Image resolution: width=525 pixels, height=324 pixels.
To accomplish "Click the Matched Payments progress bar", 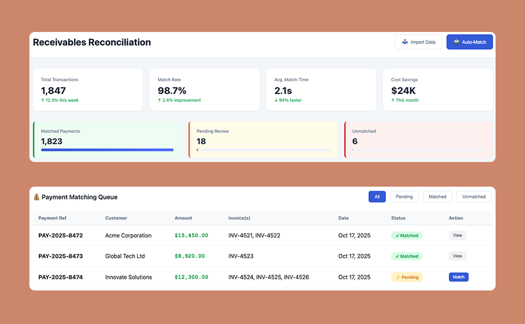I will tap(107, 150).
